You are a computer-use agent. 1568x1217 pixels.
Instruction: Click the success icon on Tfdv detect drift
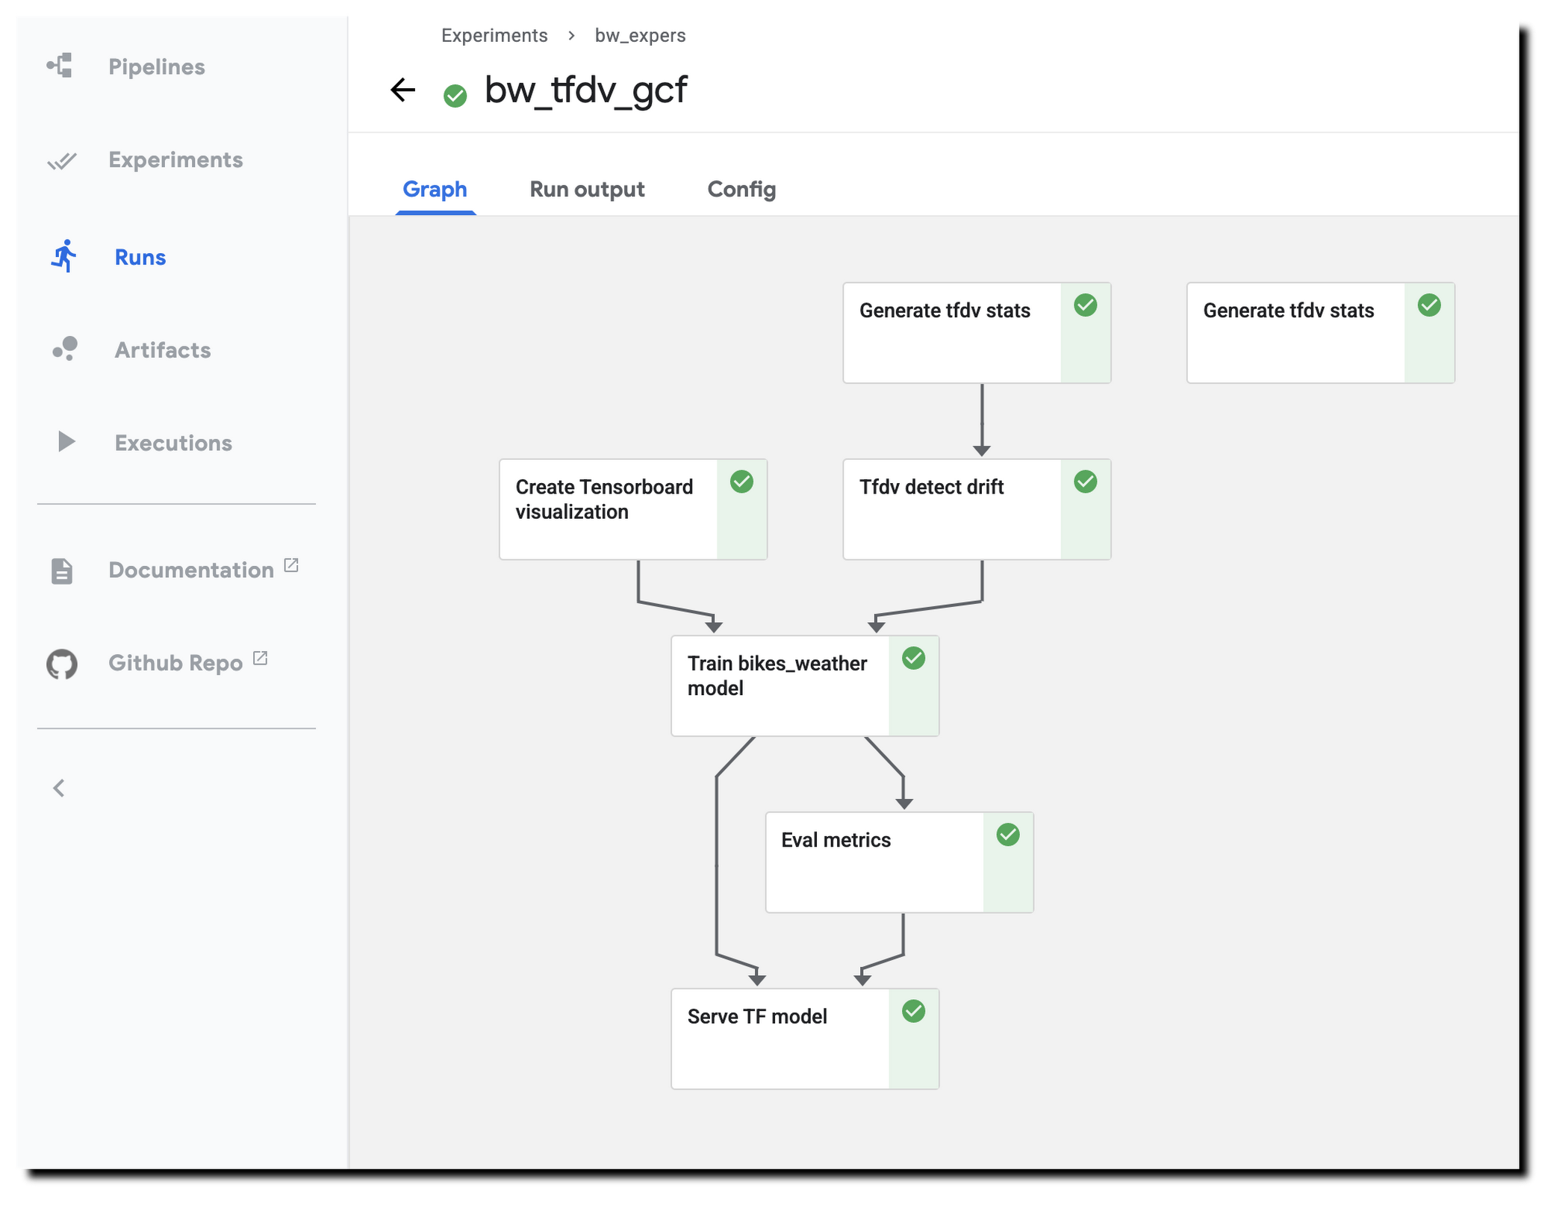(1086, 482)
